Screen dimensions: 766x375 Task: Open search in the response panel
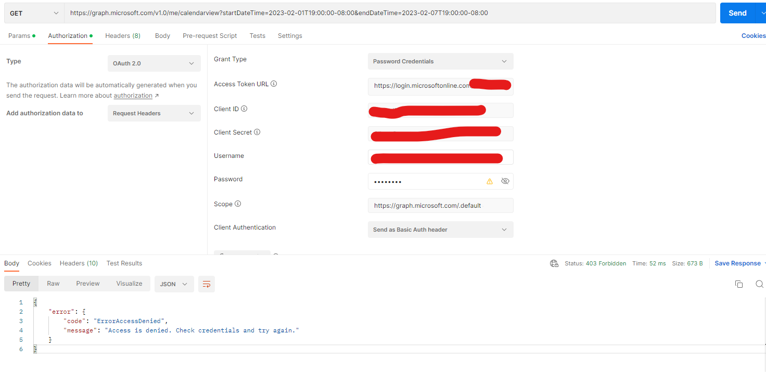tap(759, 284)
